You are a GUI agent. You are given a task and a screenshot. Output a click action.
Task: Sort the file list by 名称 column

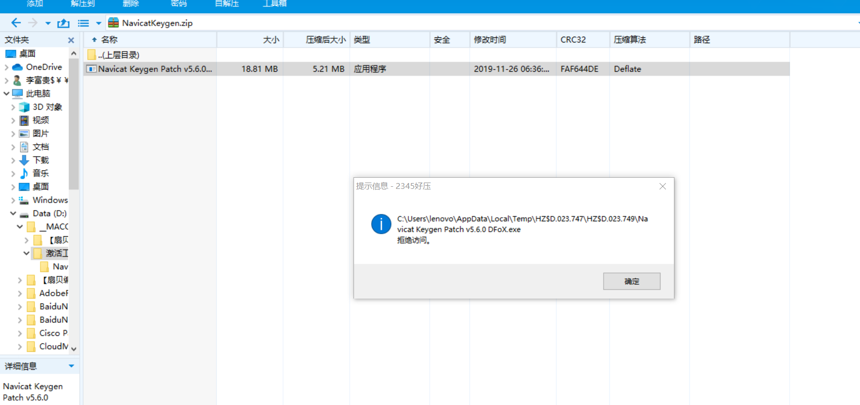click(150, 40)
